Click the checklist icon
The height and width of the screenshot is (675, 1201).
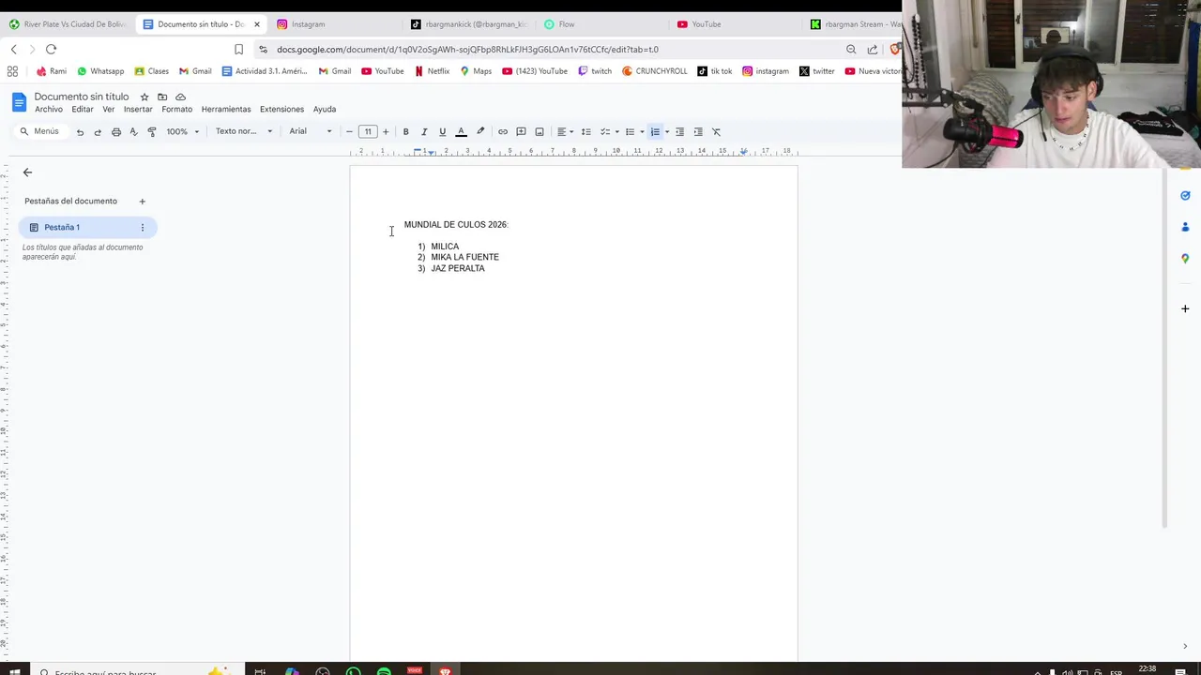click(x=605, y=132)
